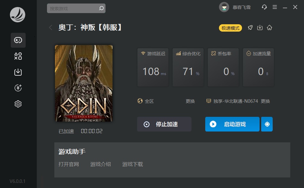304x188 pixels.
Task: Click 停止加速 to stop acceleration
Action: [x=164, y=124]
